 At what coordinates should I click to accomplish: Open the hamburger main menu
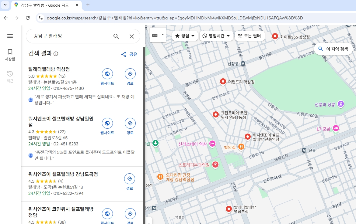click(10, 36)
